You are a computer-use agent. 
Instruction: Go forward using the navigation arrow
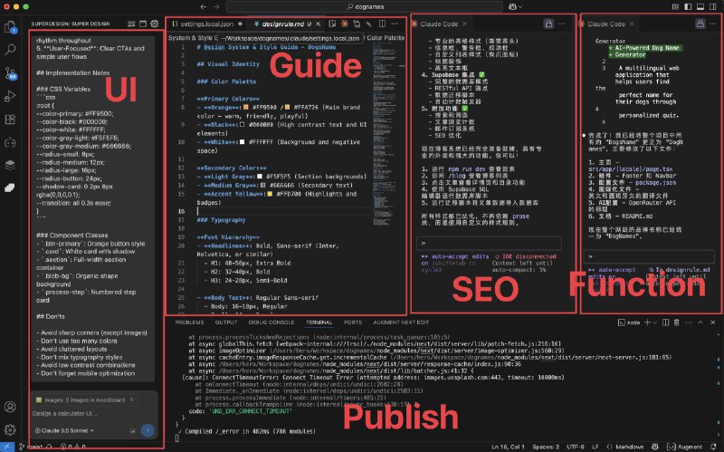pos(215,6)
